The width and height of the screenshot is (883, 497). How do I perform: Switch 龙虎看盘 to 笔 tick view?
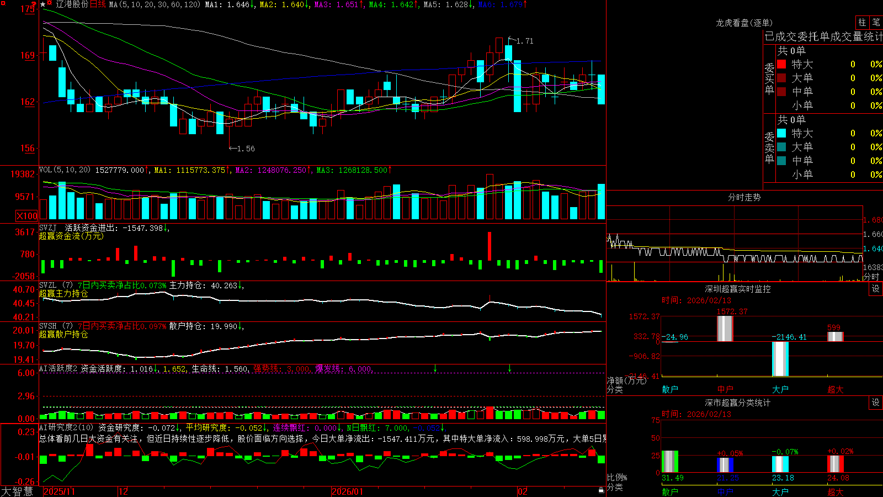click(x=876, y=23)
